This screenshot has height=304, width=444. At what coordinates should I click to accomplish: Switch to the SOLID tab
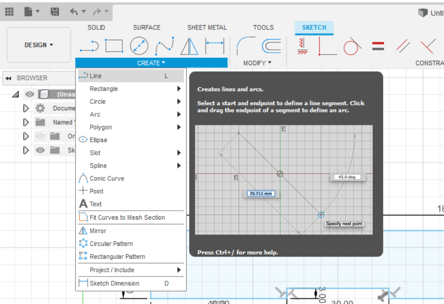point(96,28)
